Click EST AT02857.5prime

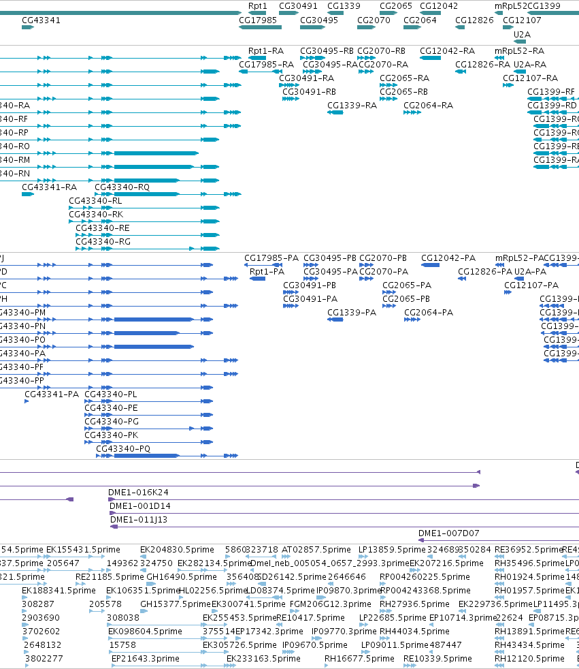(x=316, y=550)
